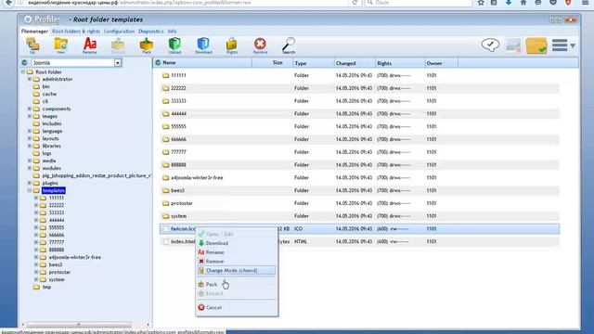
Task: Select the beez3 subfolder in tree
Action: pos(56,264)
